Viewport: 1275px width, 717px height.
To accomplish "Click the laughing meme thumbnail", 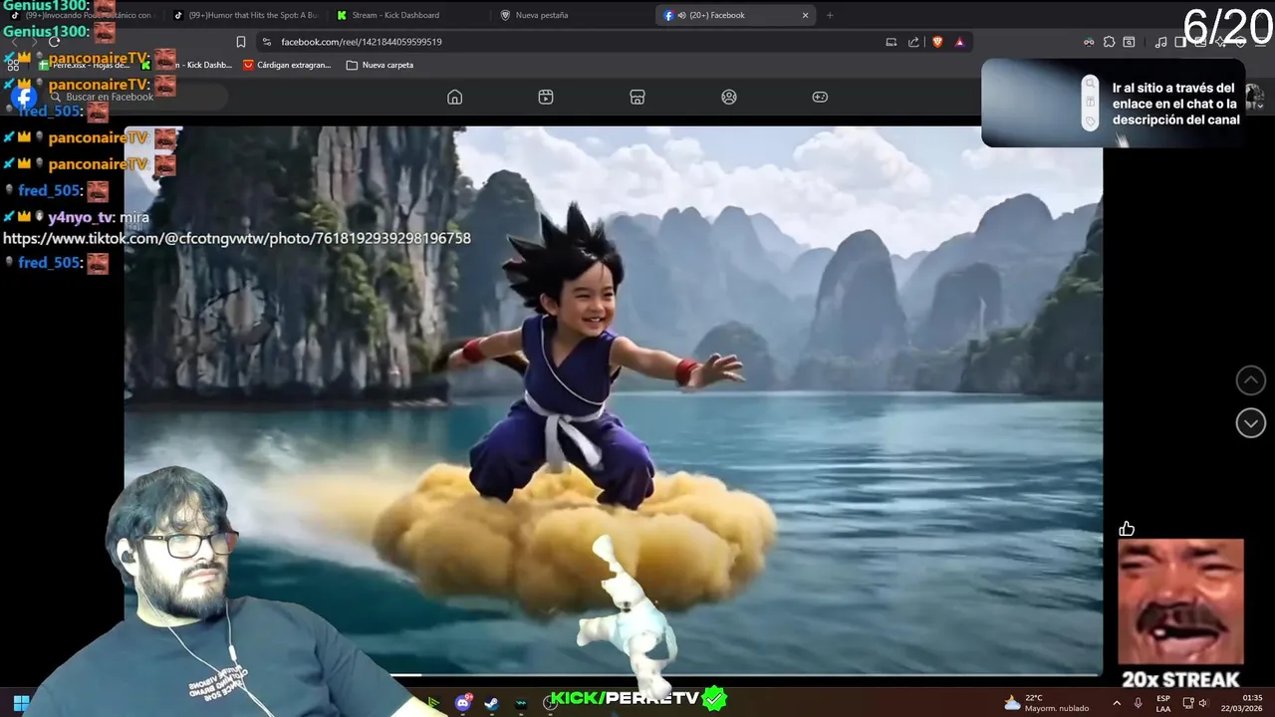I will click(x=1180, y=601).
